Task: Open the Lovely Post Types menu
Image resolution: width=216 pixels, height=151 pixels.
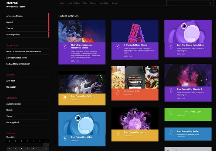Action: 74,3
